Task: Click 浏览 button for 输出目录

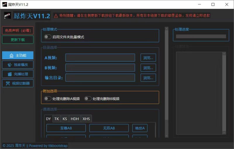Action: 148,78
